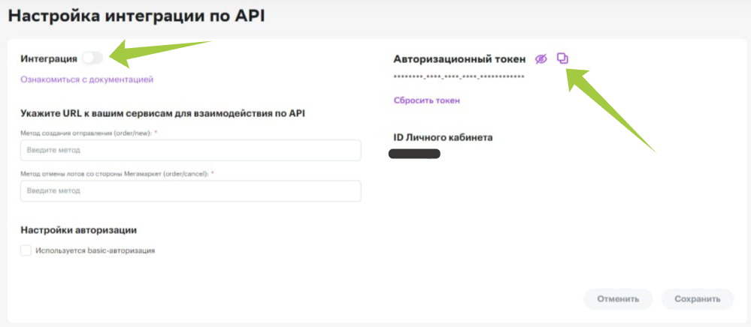
Task: Click the Настройка интеграции по API page title
Action: click(x=136, y=14)
